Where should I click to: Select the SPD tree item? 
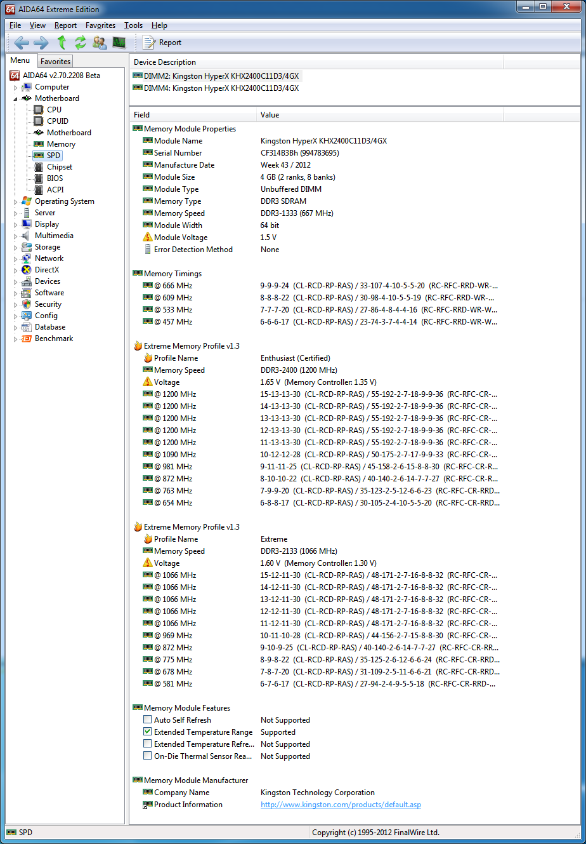[54, 156]
